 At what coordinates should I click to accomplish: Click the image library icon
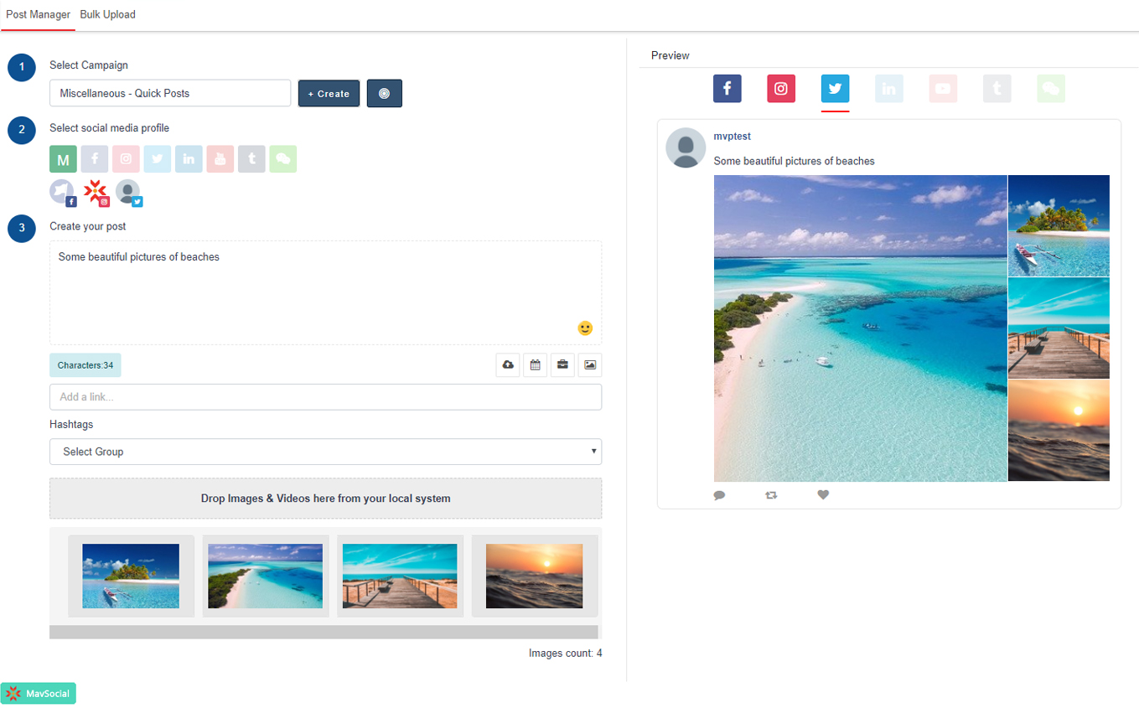pyautogui.click(x=590, y=365)
